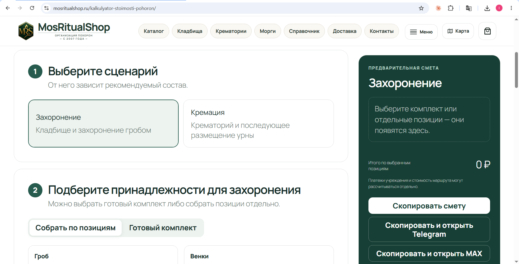This screenshot has width=519, height=264.
Task: Open site information icon in address bar
Action: pos(46,8)
